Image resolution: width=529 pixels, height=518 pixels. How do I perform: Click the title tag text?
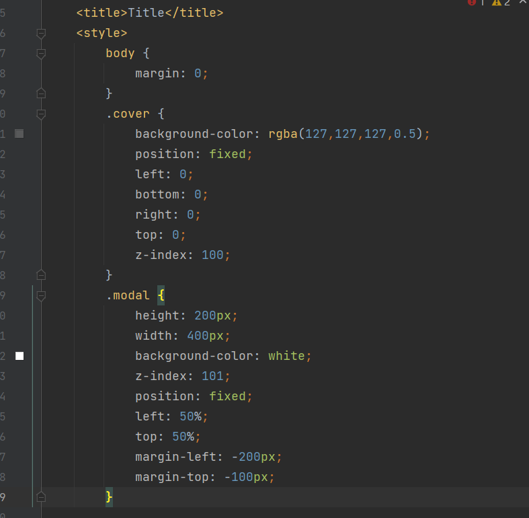150,13
